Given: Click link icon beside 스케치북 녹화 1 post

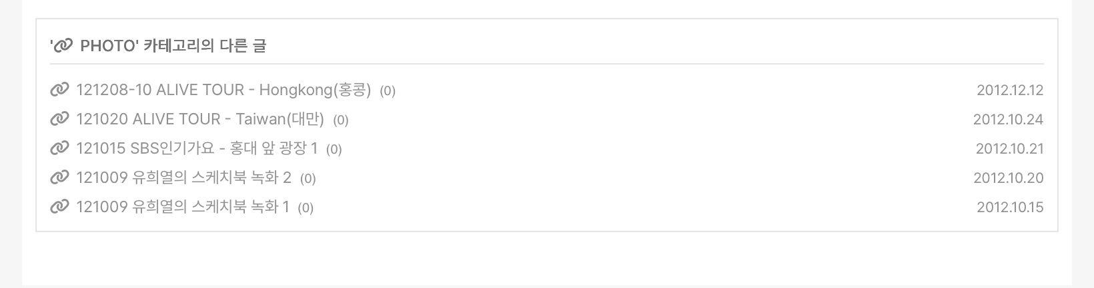Looking at the screenshot, I should (59, 207).
